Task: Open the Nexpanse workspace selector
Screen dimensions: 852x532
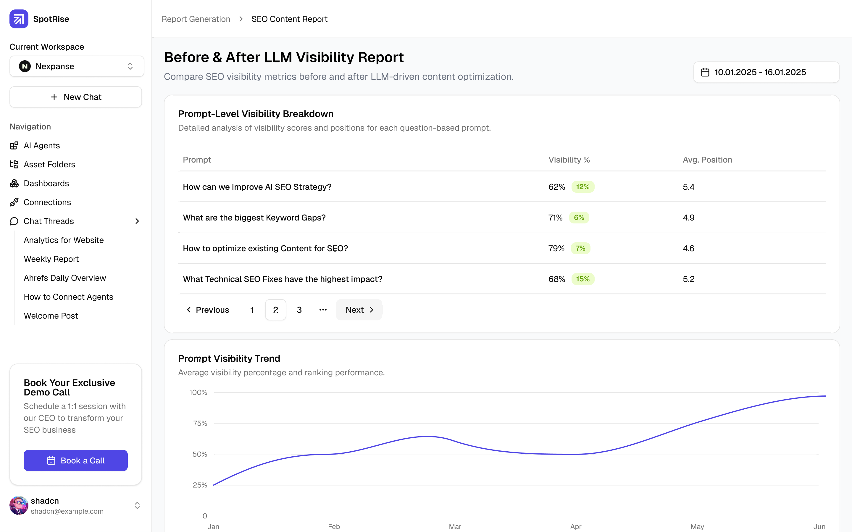Action: [76, 66]
